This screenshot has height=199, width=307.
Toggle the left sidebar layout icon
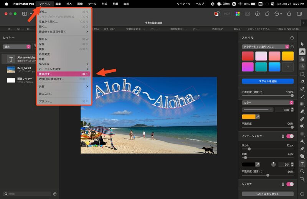(x=25, y=14)
